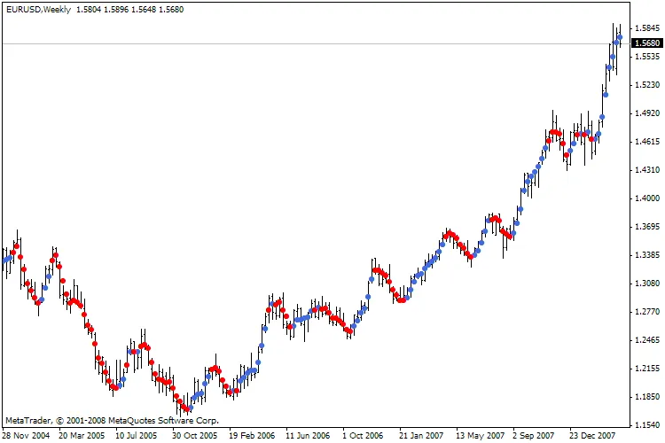Select the 1 Oct 2006 date marker

coord(365,436)
